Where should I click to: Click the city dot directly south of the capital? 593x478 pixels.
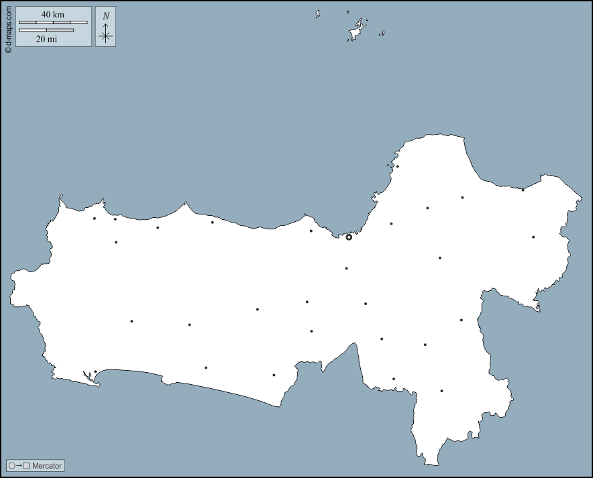click(346, 268)
